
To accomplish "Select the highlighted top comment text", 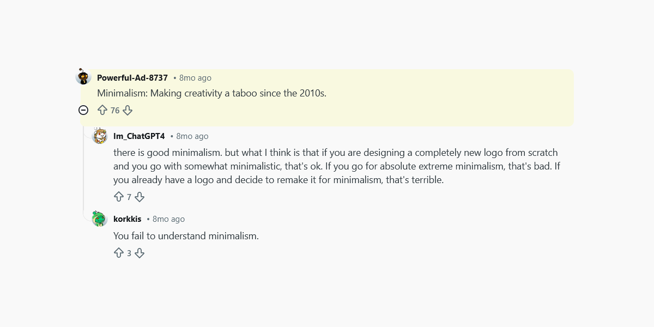I will click(x=211, y=93).
